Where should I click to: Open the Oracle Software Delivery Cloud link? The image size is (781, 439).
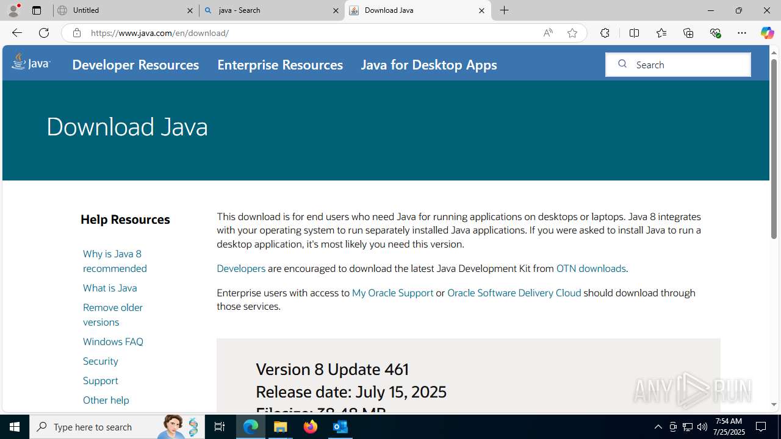[514, 293]
